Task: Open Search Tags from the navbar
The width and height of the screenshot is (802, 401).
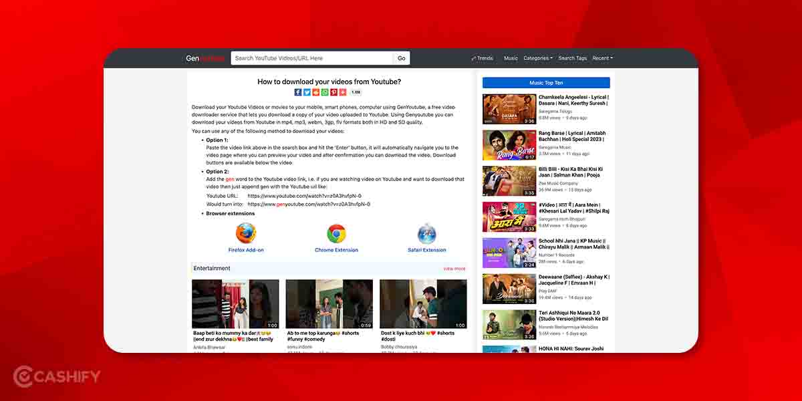Action: pyautogui.click(x=572, y=58)
